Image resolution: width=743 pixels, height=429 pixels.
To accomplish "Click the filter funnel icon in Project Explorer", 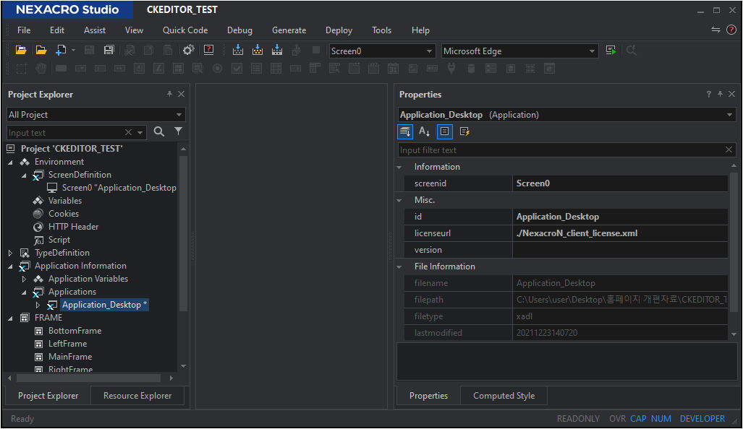I will 178,132.
